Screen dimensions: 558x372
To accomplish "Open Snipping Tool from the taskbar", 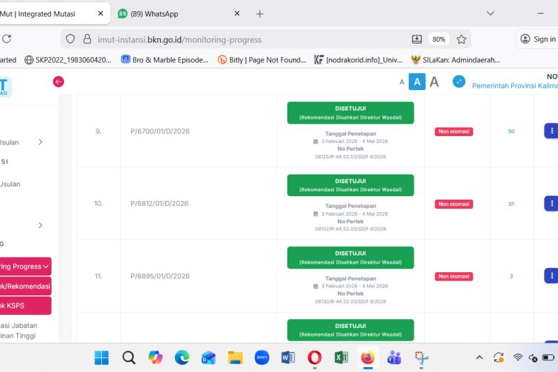I will click(x=421, y=358).
